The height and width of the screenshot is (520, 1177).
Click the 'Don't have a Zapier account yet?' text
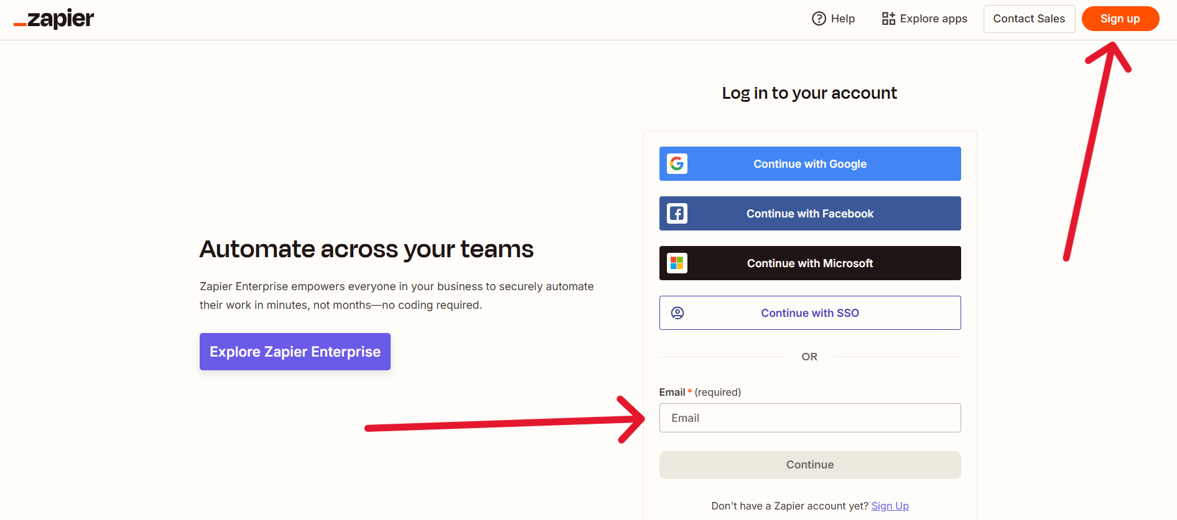[x=790, y=506]
